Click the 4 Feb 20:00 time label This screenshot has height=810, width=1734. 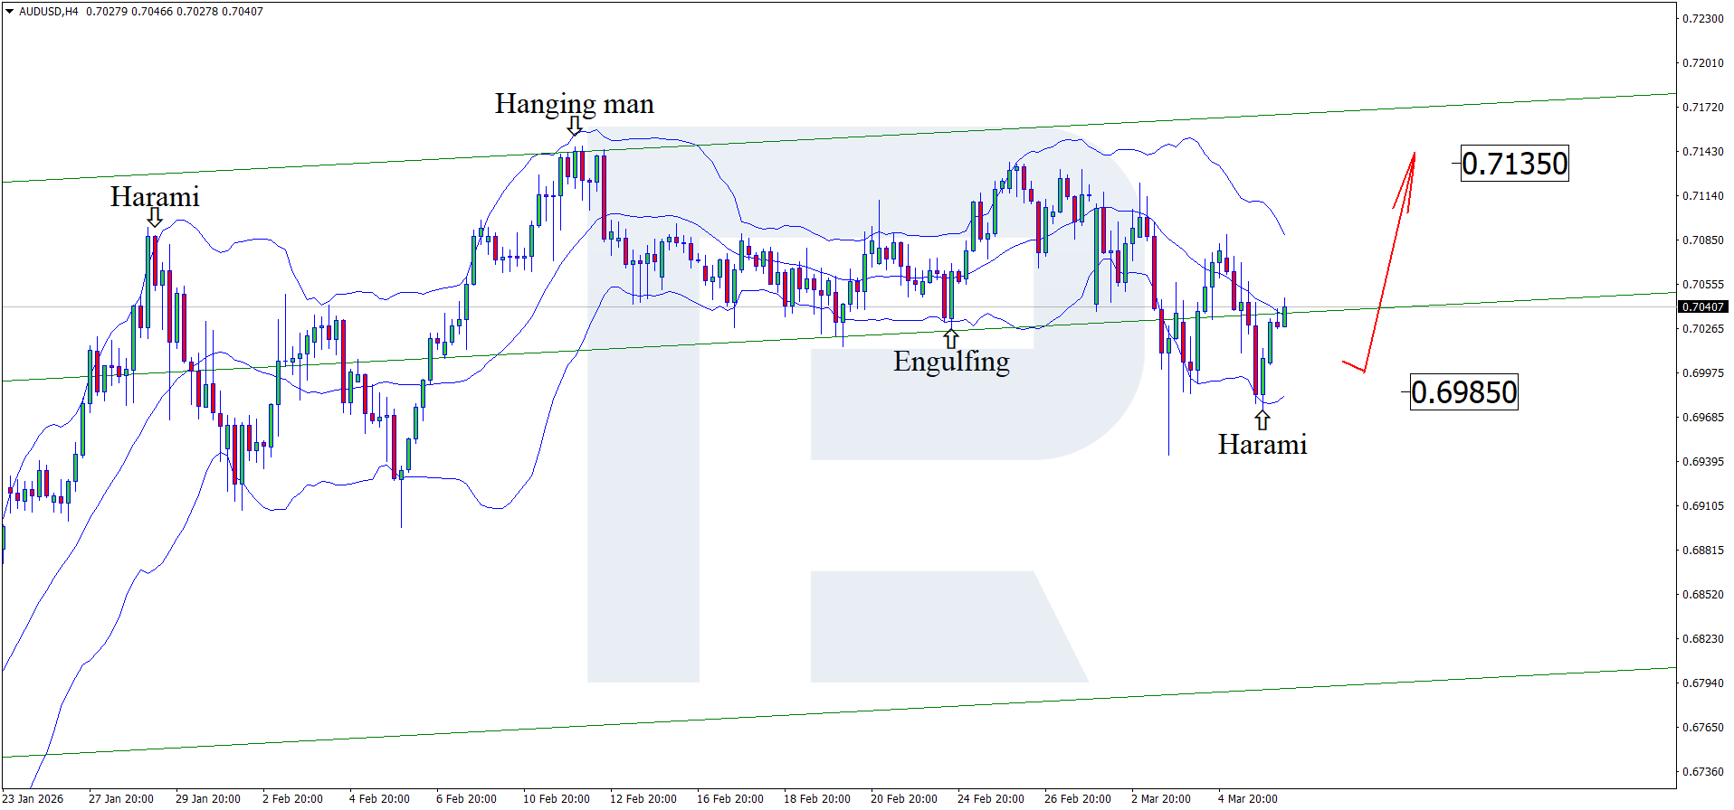379,799
